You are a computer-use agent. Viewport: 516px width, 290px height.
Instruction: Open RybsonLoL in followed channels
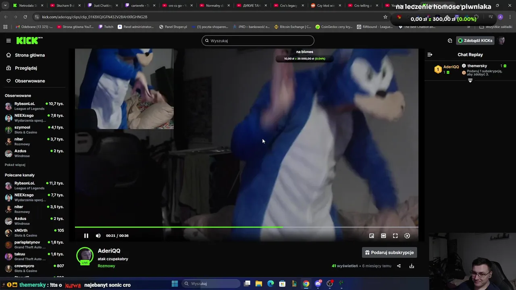[34, 106]
